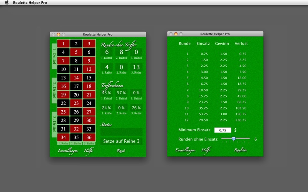Screen dimensions: 308x192
Task: Select black number 8 on the board
Action: tap(76, 61)
